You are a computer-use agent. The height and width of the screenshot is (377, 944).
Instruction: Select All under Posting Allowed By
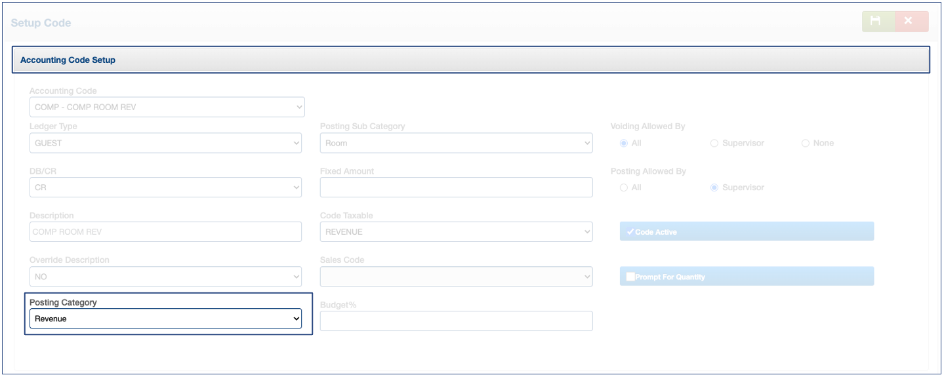624,188
